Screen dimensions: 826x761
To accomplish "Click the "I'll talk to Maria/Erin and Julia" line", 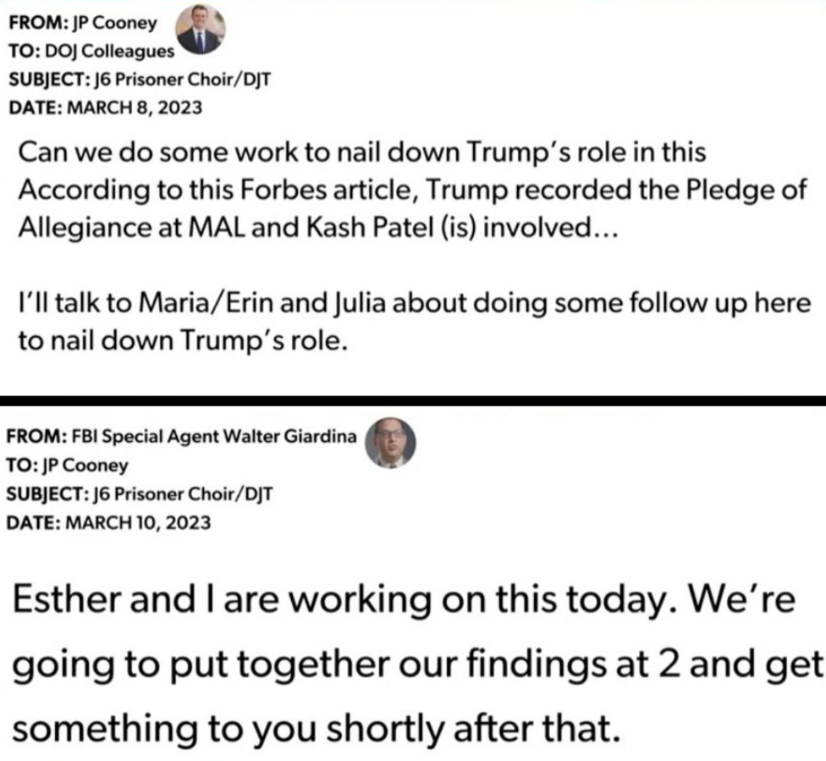I will tap(414, 302).
